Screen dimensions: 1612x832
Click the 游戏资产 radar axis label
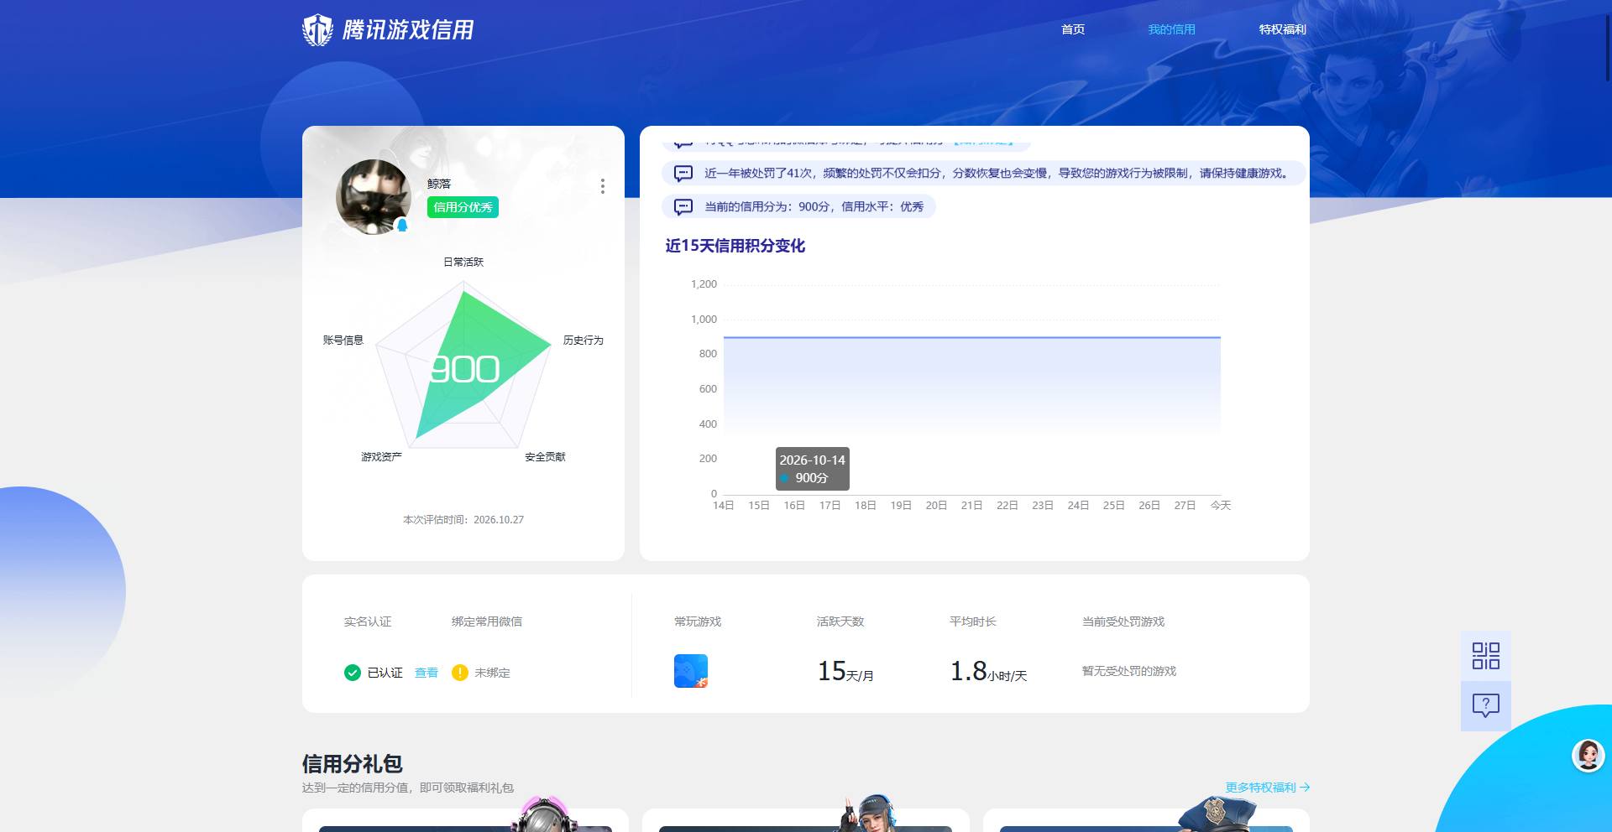click(x=381, y=457)
